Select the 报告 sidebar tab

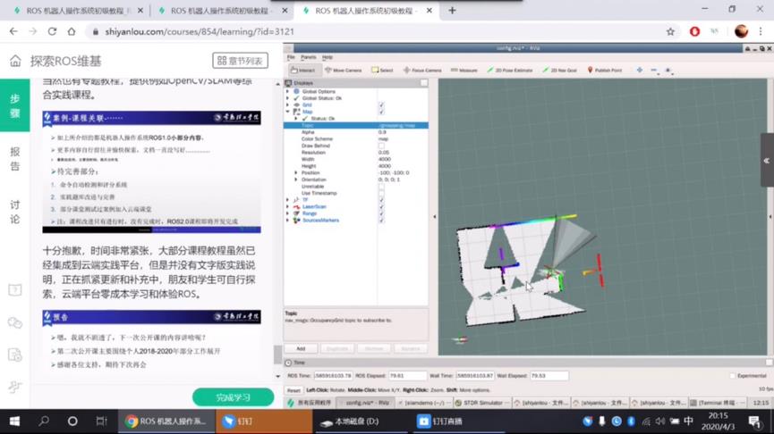pyautogui.click(x=15, y=159)
